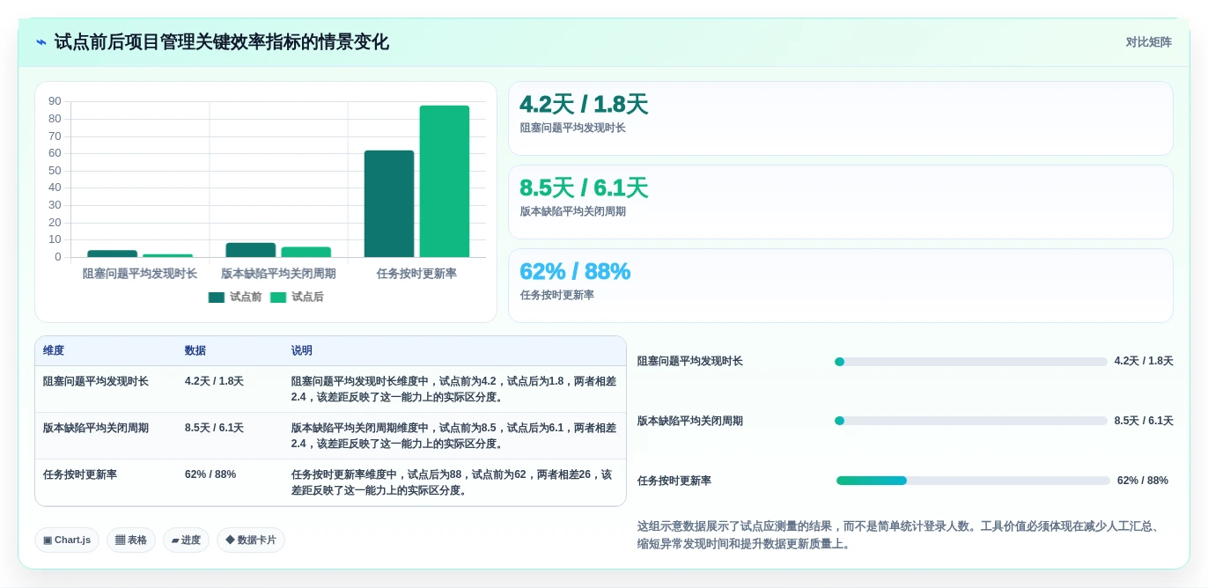Viewport: 1208px width, 588px height.
Task: Click table data cell 62% / 88%
Action: click(210, 474)
